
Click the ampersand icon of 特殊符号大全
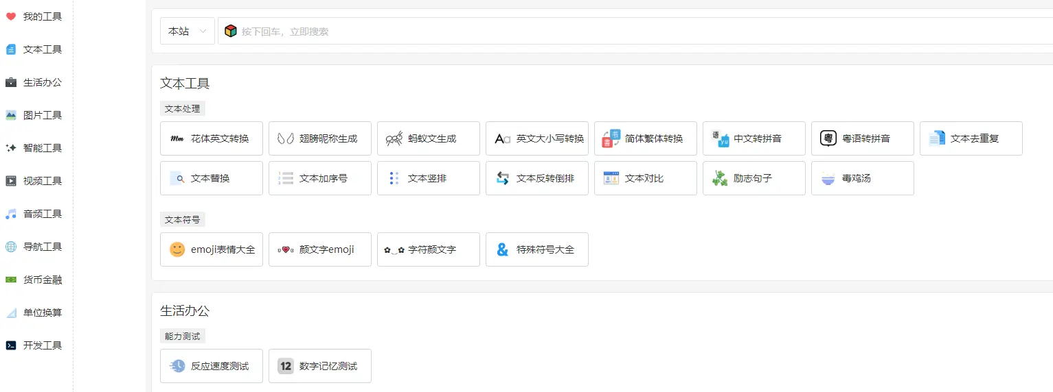(503, 249)
